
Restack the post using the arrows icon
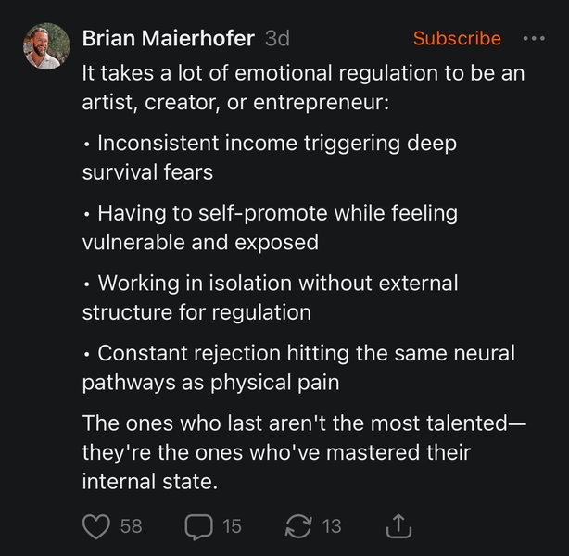[298, 526]
